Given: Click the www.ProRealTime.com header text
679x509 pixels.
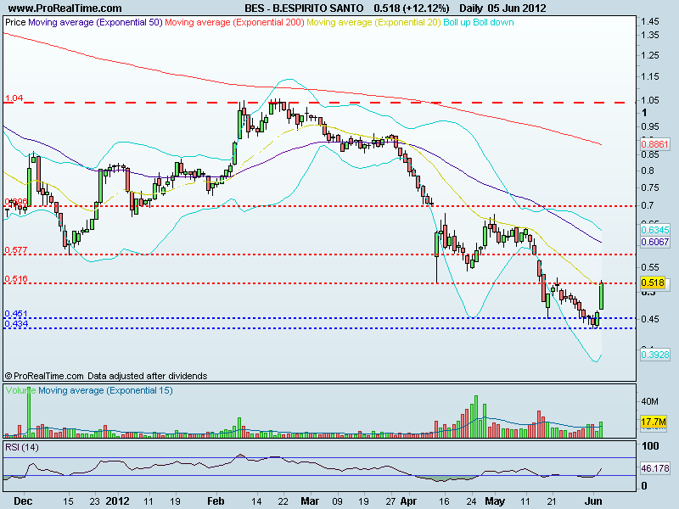Looking at the screenshot, I should [65, 8].
